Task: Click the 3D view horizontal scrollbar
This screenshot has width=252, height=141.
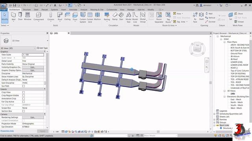Action: coord(158,132)
